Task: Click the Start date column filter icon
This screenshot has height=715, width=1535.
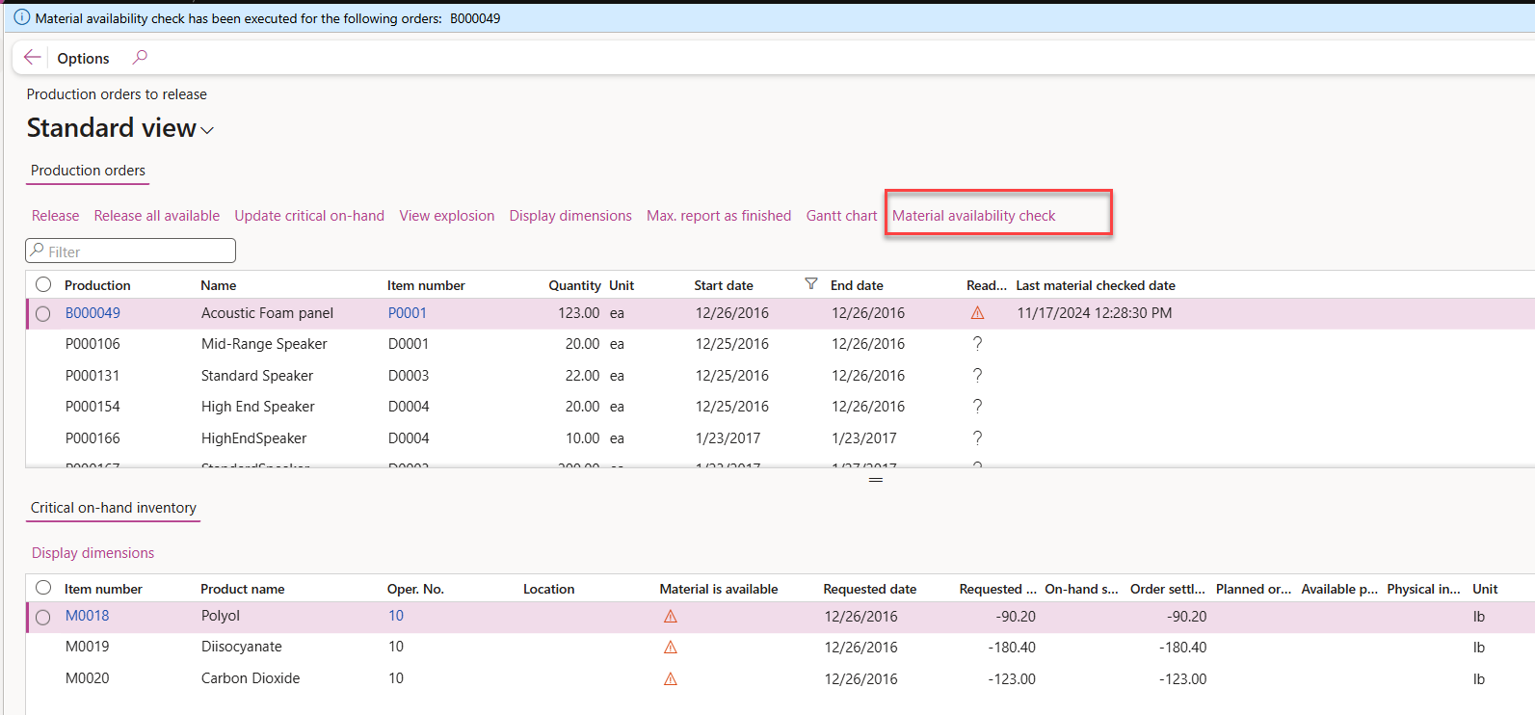Action: coord(811,284)
